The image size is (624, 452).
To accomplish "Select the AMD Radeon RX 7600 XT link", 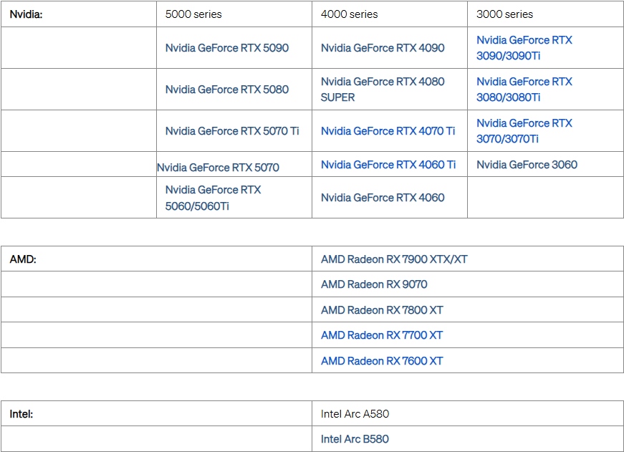I will click(x=382, y=361).
